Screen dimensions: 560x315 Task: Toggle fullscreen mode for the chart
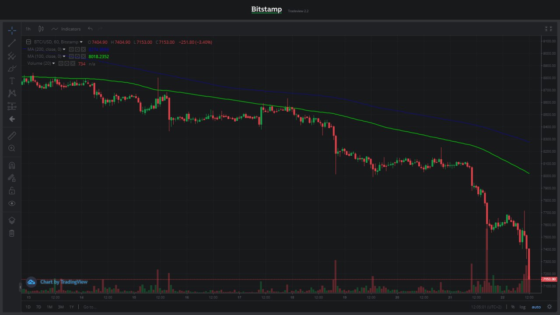pos(548,29)
